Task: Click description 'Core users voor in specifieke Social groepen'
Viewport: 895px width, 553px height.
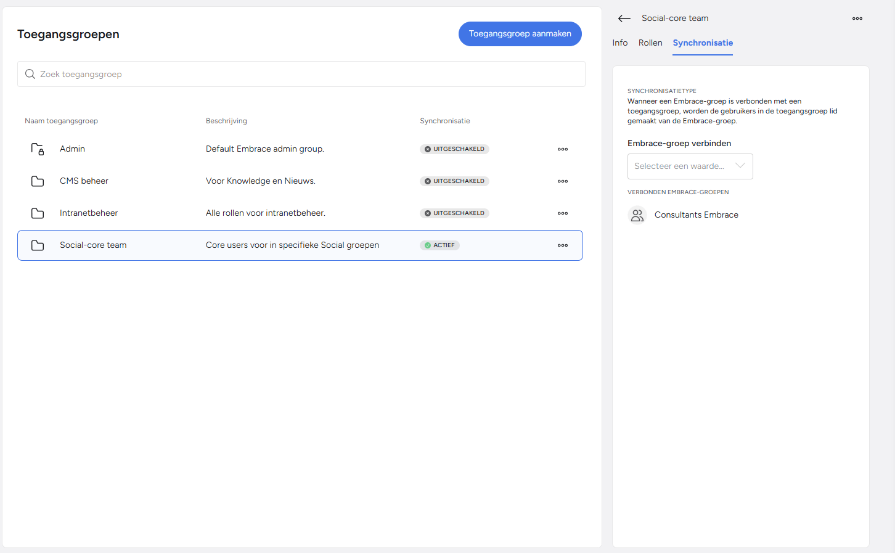Action: 292,245
